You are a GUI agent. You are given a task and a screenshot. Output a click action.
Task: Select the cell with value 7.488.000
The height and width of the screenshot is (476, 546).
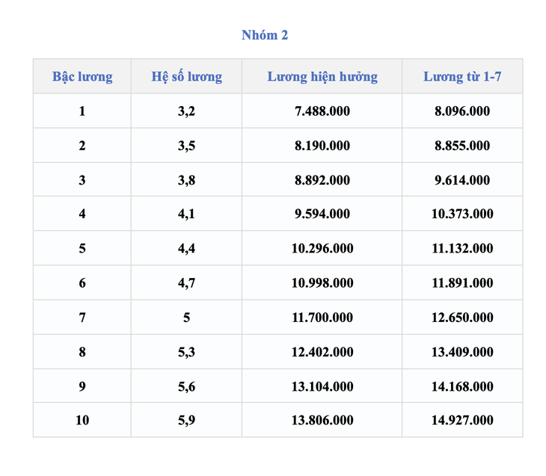322,111
